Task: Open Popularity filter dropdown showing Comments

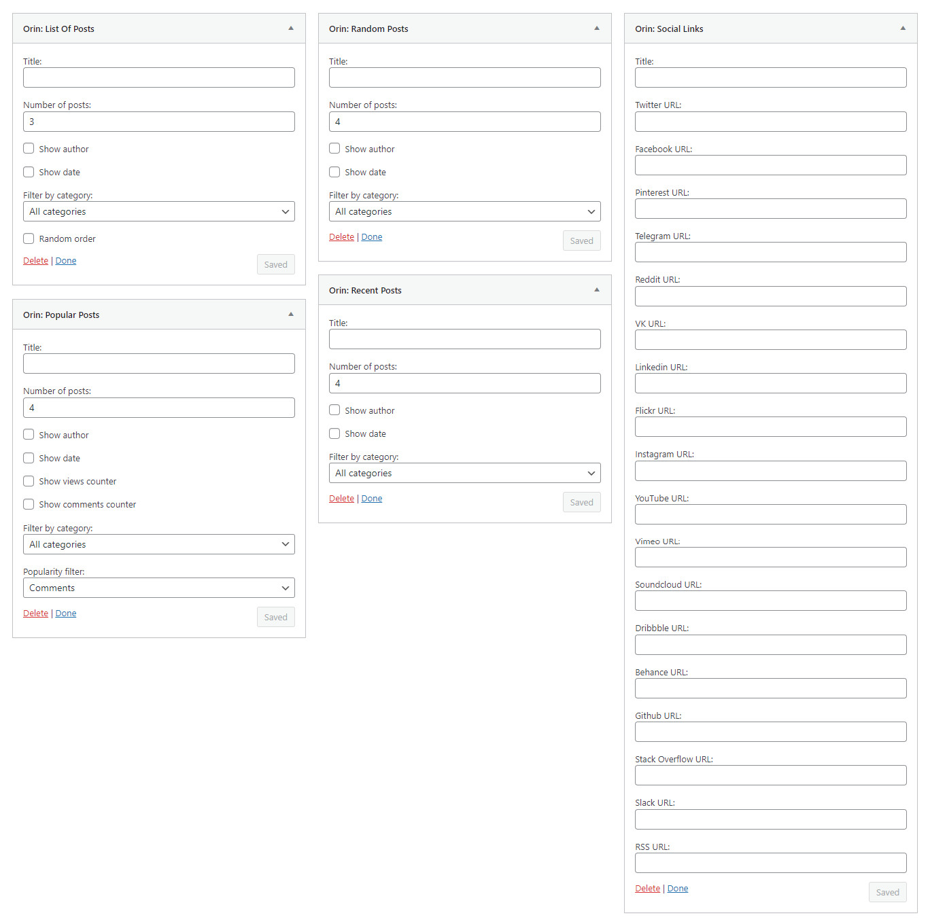Action: 158,588
